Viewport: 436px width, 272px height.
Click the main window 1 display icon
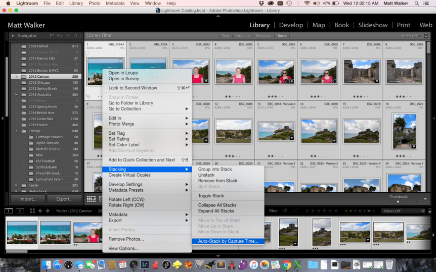coord(9,211)
